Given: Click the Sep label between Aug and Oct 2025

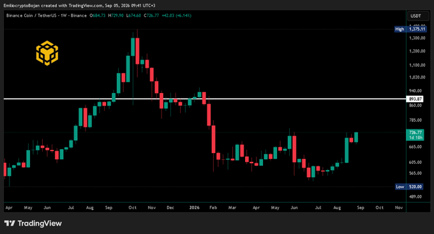Looking at the screenshot, I should pos(108,207).
